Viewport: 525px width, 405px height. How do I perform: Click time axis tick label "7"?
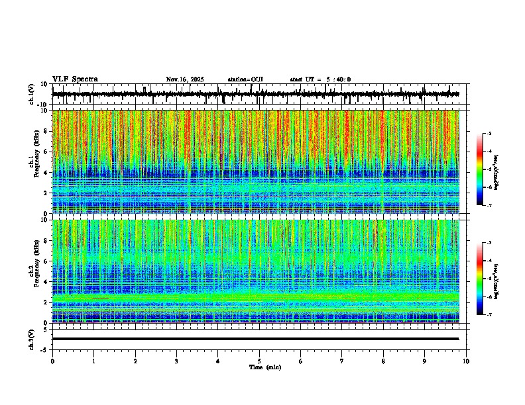pyautogui.click(x=342, y=361)
